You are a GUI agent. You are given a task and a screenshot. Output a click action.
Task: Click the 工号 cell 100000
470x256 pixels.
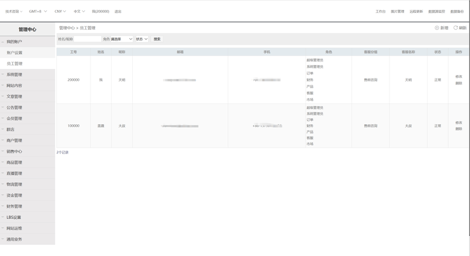pos(73,126)
